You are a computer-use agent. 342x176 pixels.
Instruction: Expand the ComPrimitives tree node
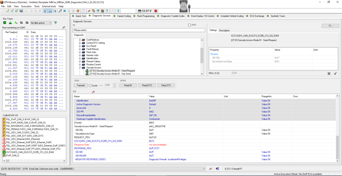point(80,40)
